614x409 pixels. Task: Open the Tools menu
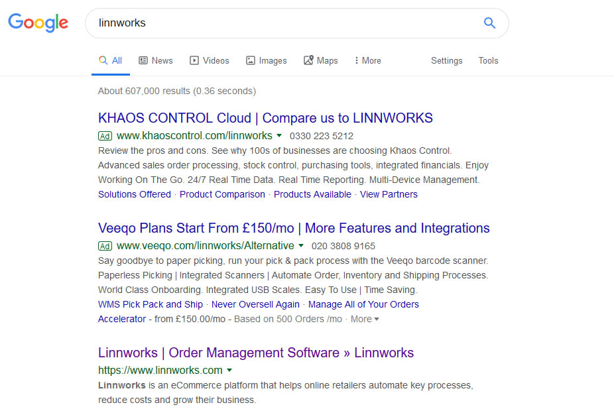pyautogui.click(x=488, y=61)
